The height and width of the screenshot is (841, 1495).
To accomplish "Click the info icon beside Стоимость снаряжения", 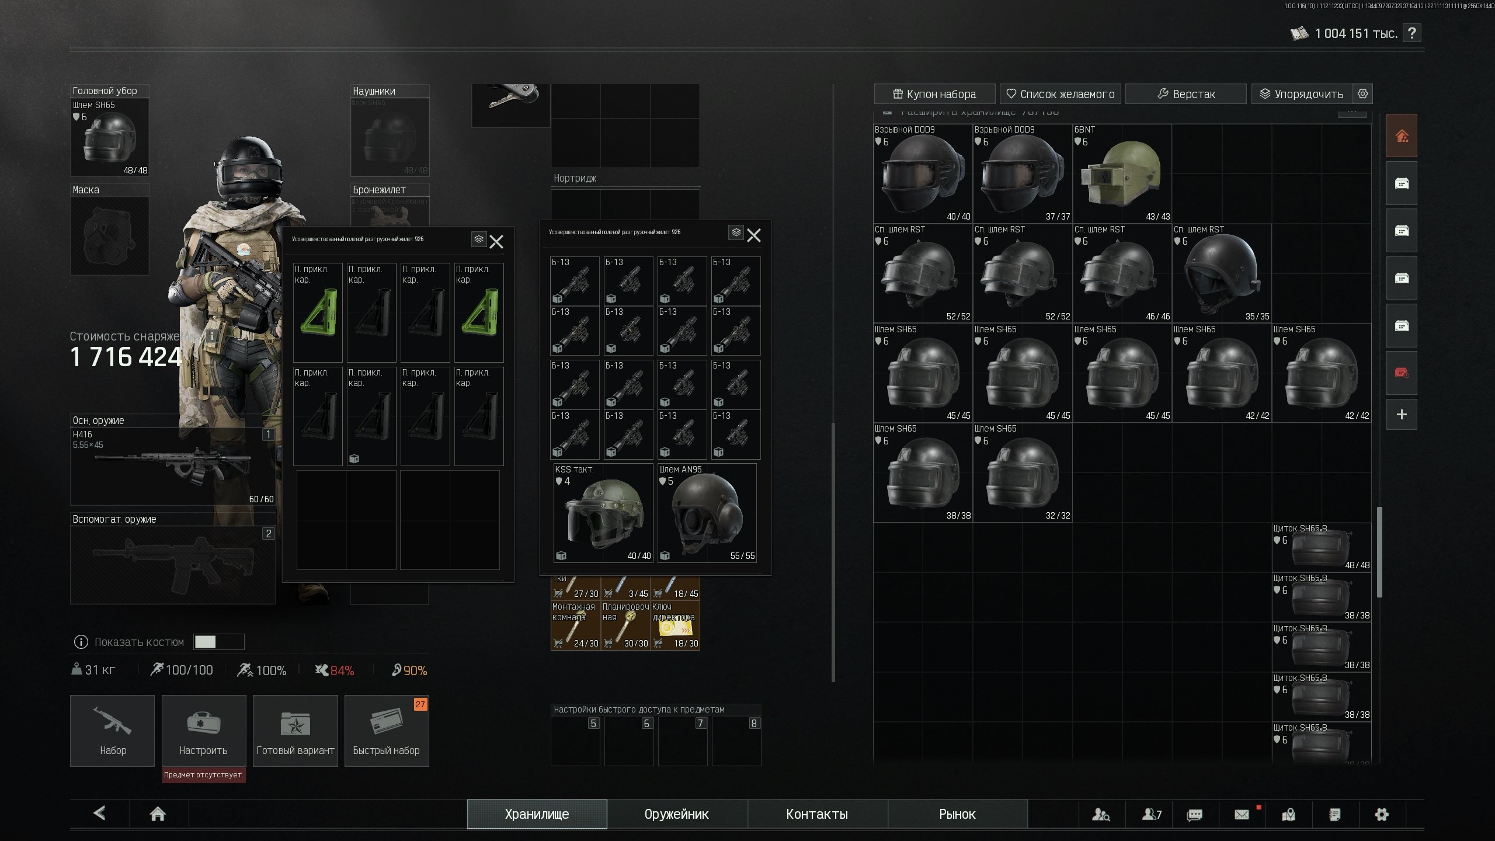I will (211, 336).
